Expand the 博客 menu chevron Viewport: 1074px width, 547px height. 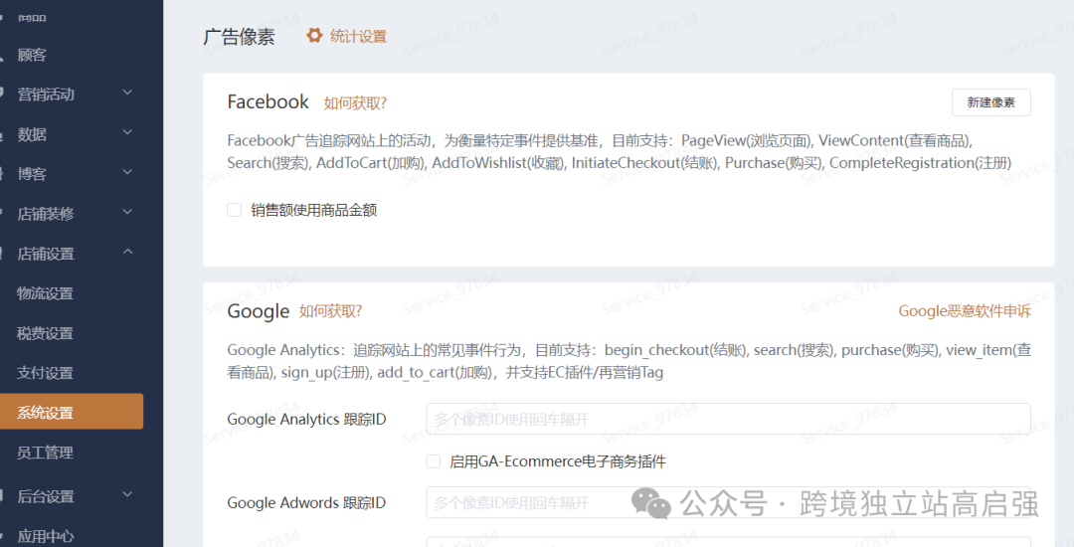127,171
